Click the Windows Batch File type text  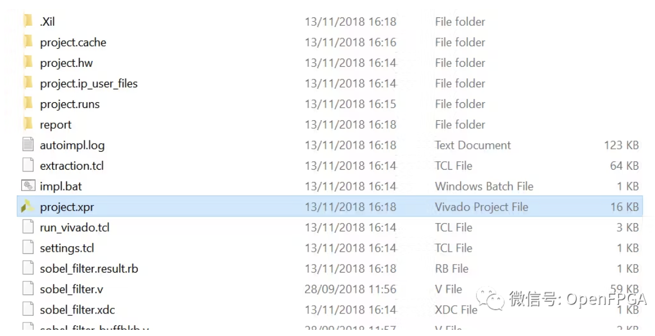tap(484, 186)
